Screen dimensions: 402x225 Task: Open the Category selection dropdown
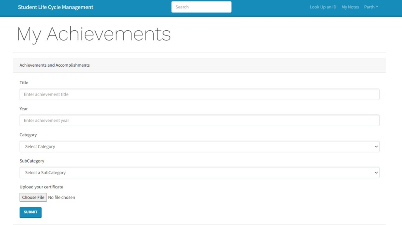(199, 147)
